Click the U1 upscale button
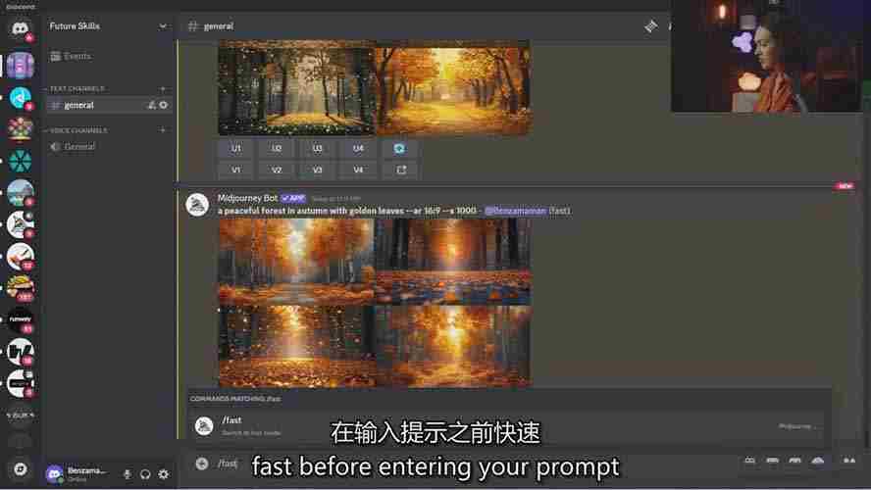 (x=236, y=148)
